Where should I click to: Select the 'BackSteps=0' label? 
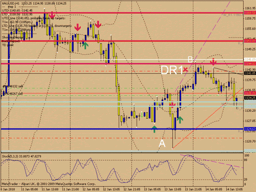coord(11,41)
